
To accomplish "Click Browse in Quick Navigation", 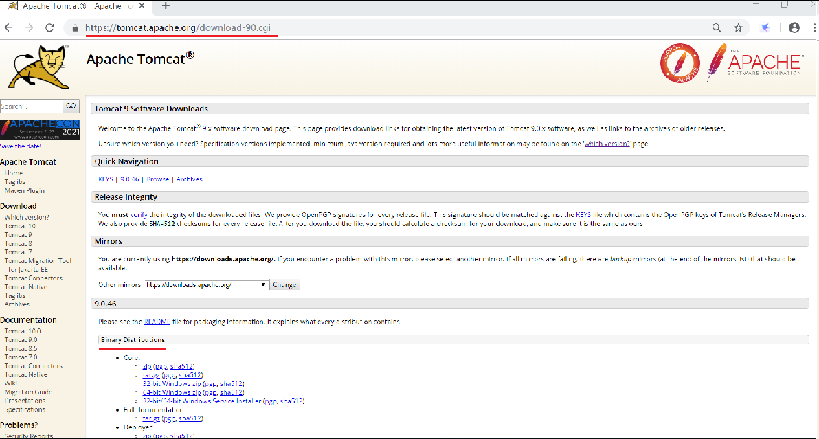I will coord(158,179).
